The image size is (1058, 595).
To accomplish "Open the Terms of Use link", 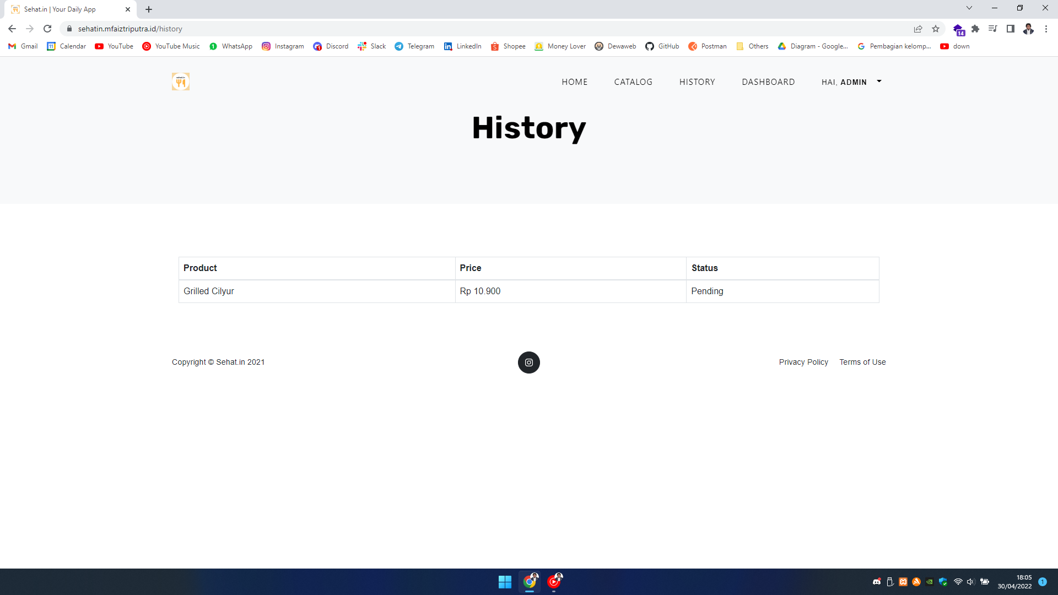I will pyautogui.click(x=862, y=362).
